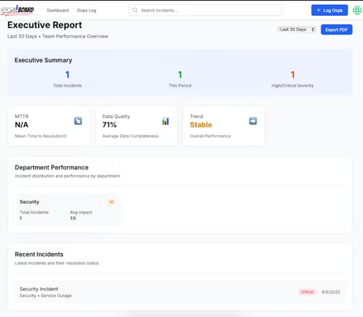The width and height of the screenshot is (363, 317).
Task: Click the Department Performance heading
Action: tap(52, 168)
